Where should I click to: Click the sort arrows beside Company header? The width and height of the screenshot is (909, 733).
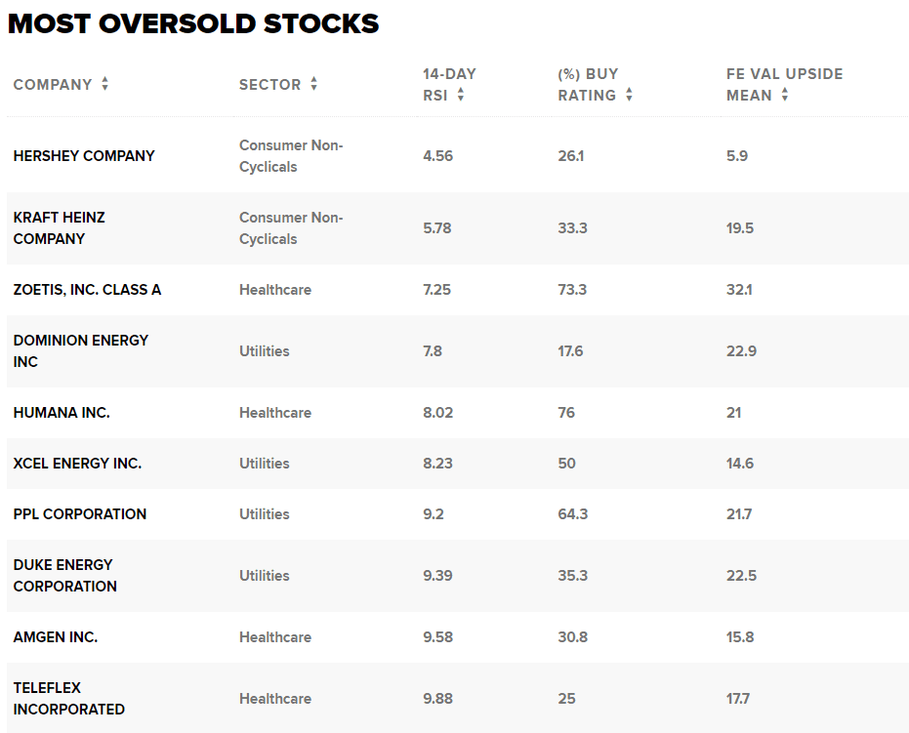(104, 85)
